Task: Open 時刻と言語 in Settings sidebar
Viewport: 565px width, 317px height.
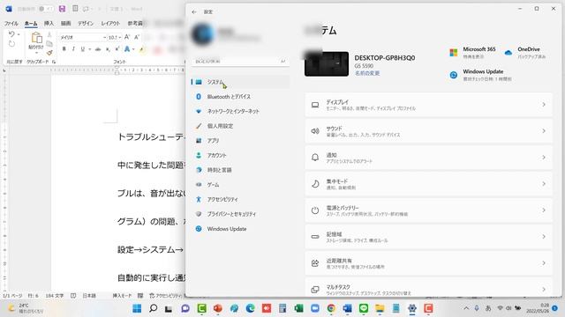Action: [240, 170]
